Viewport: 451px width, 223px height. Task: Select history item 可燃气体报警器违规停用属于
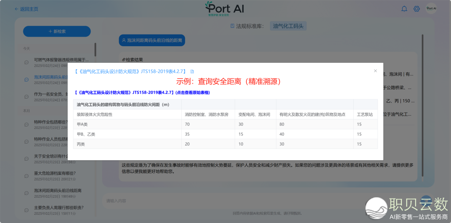pyautogui.click(x=61, y=60)
